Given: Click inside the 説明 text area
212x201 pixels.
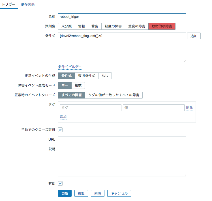Looking at the screenshot, I should click(122, 161).
